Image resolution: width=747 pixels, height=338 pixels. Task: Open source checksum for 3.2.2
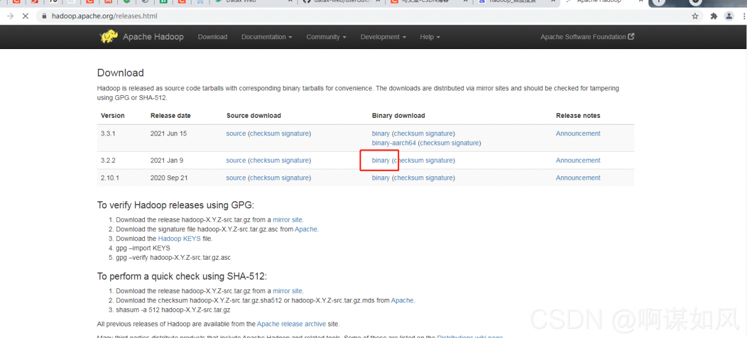coord(265,161)
